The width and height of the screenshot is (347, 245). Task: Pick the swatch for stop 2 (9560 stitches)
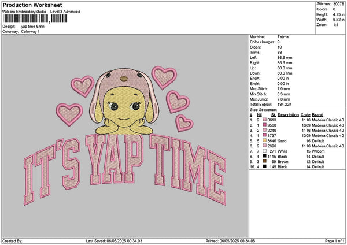pyautogui.click(x=264, y=125)
